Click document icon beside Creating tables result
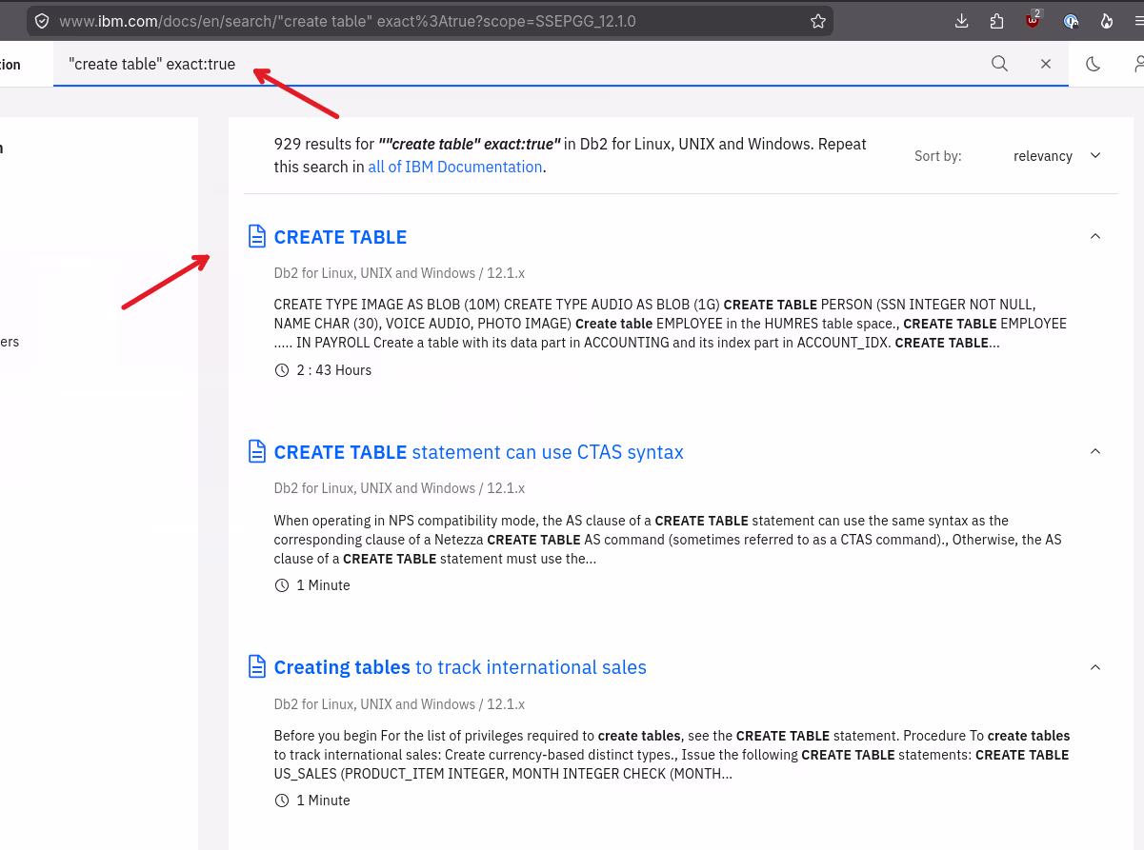The height and width of the screenshot is (850, 1144). [x=256, y=666]
